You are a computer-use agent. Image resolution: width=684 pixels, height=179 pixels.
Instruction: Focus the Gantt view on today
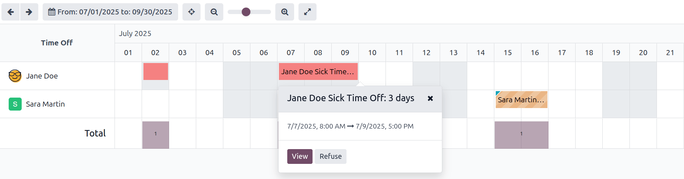pos(192,12)
